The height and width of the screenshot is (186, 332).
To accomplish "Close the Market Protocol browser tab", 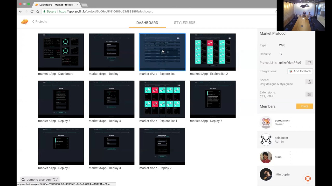I will pyautogui.click(x=77, y=5).
